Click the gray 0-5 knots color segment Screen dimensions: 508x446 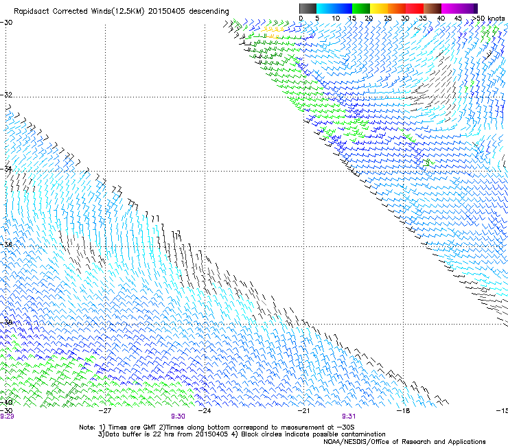[x=308, y=8]
